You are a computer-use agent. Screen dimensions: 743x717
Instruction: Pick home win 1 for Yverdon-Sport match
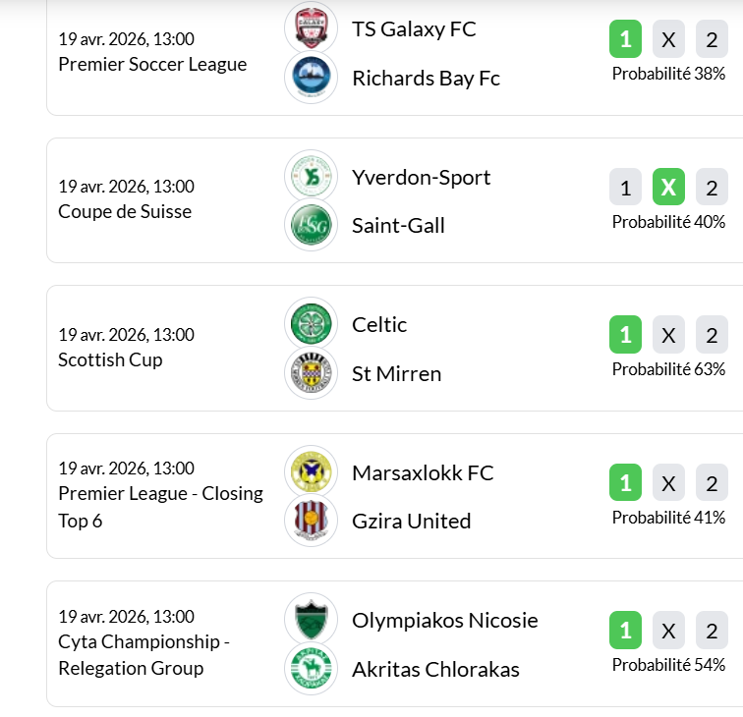pos(625,187)
